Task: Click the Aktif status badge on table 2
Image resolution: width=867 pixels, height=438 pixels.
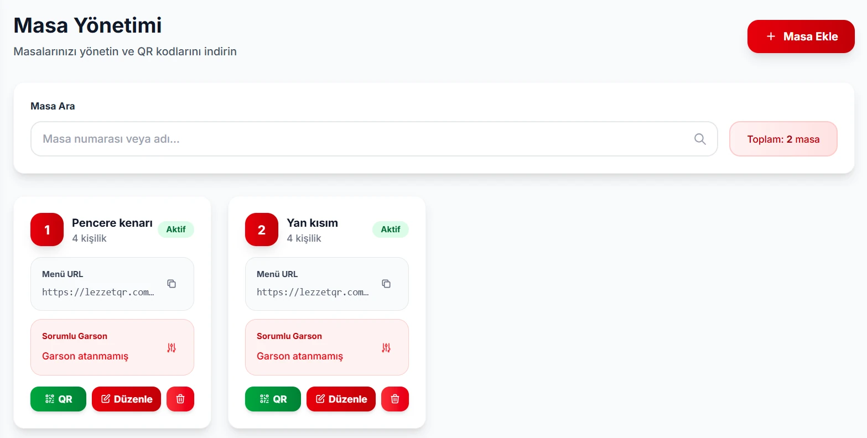Action: click(x=391, y=230)
